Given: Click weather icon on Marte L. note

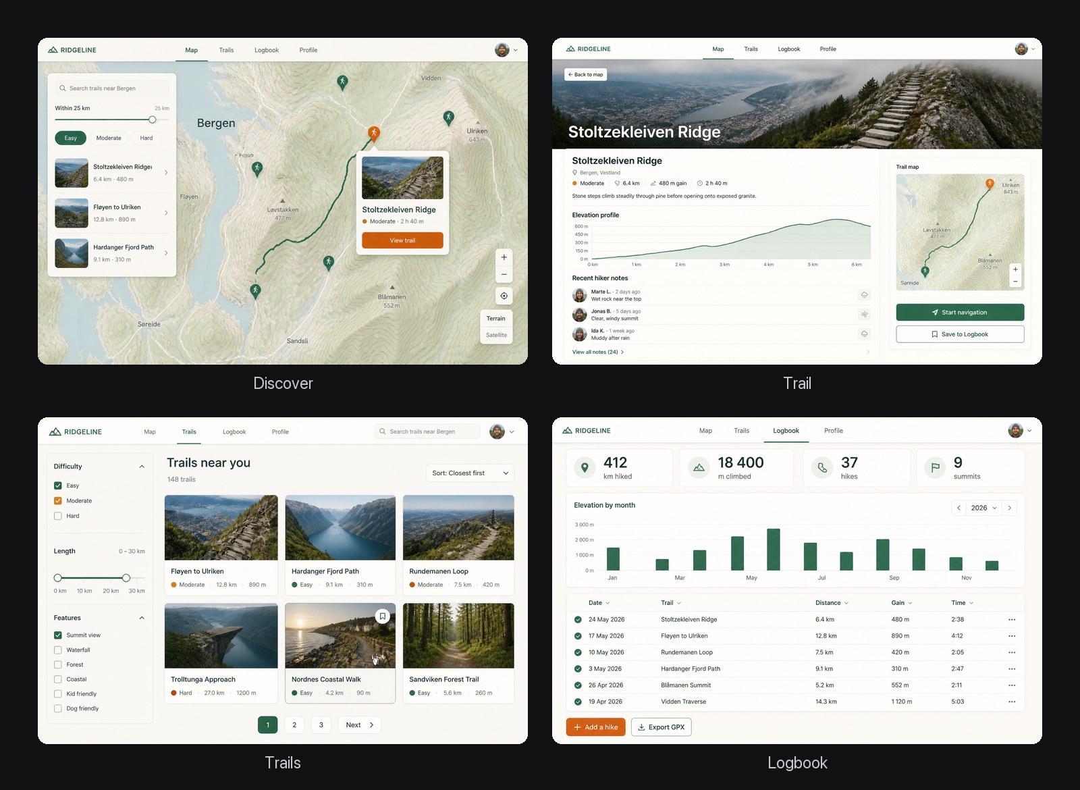Looking at the screenshot, I should [x=864, y=295].
